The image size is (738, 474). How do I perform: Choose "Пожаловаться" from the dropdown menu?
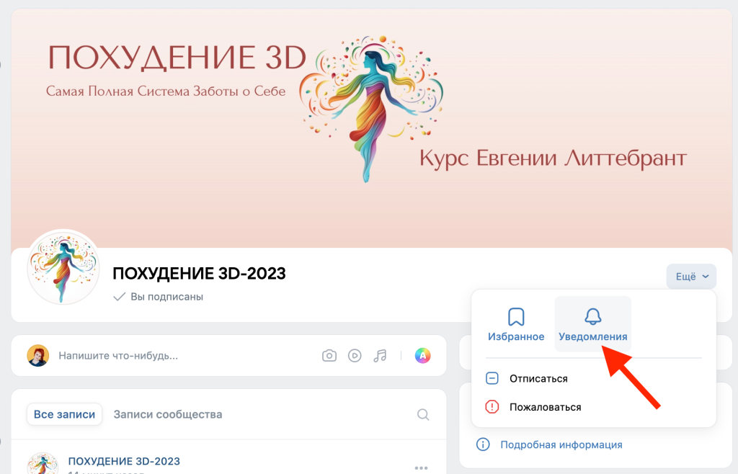[545, 407]
